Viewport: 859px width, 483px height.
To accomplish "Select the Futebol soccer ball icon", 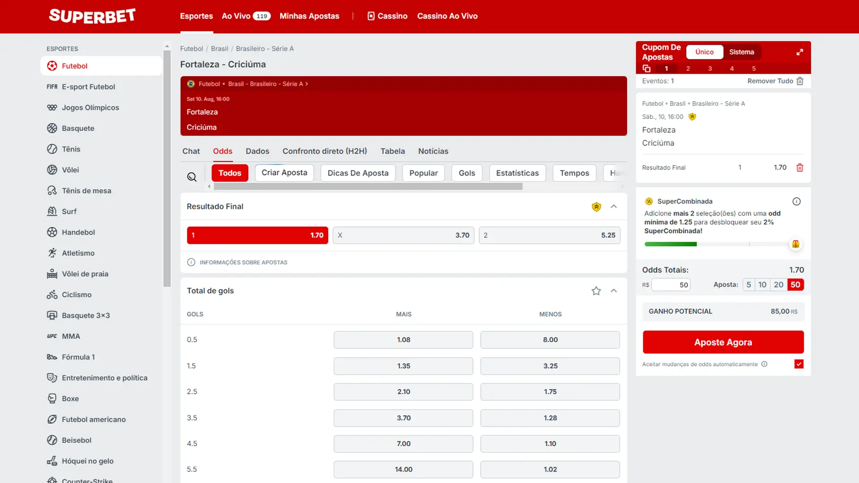I will (52, 66).
